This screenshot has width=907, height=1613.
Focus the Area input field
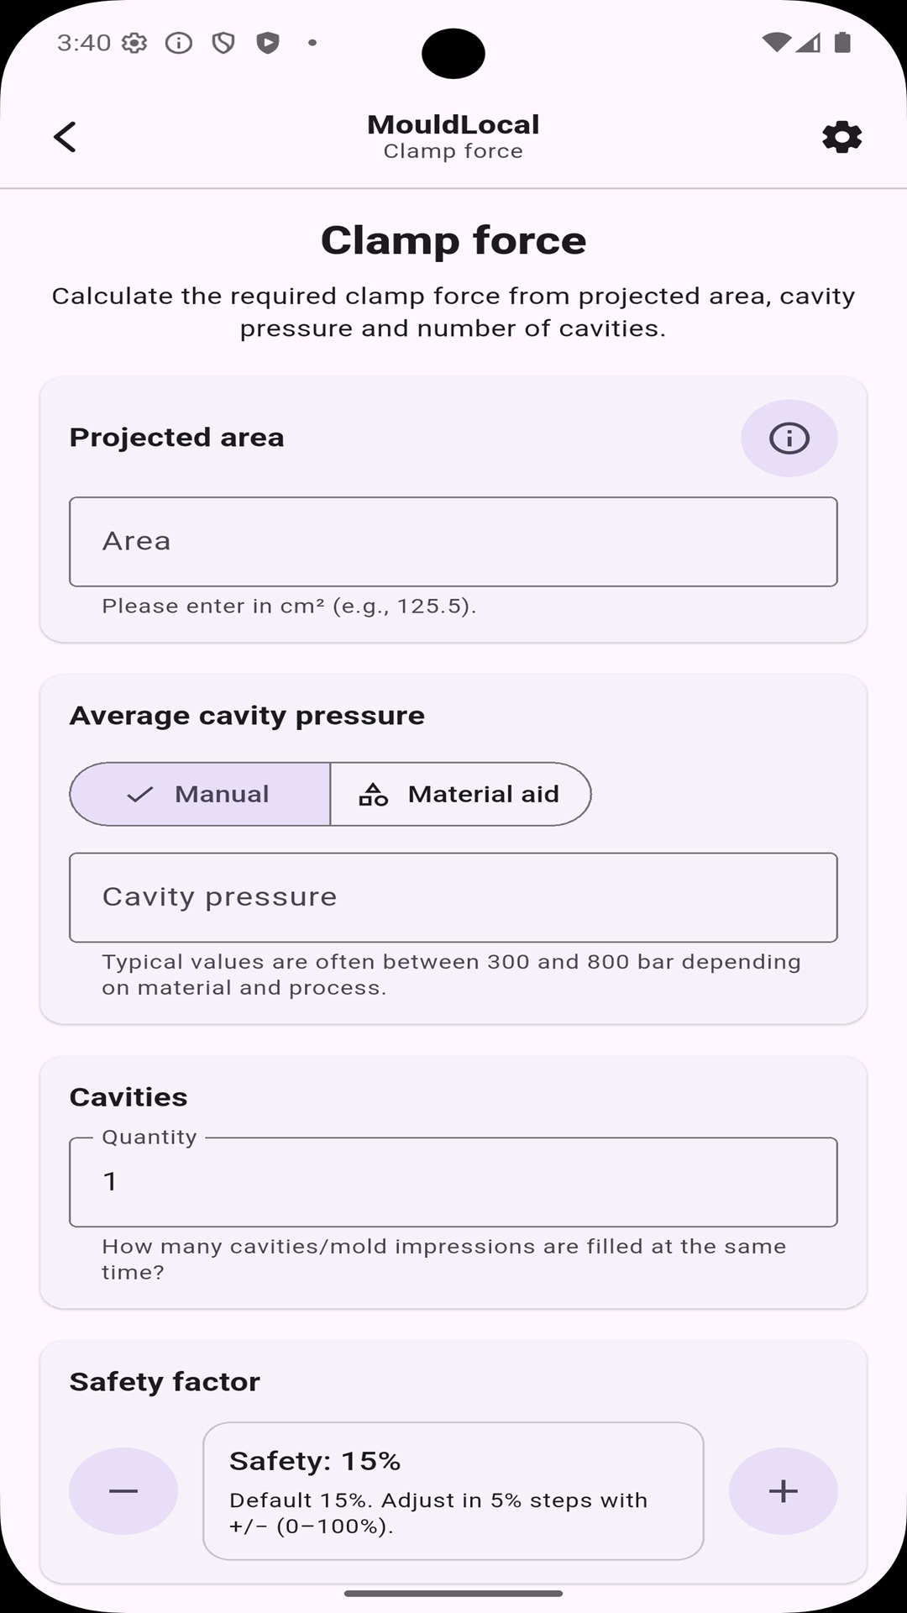[453, 542]
